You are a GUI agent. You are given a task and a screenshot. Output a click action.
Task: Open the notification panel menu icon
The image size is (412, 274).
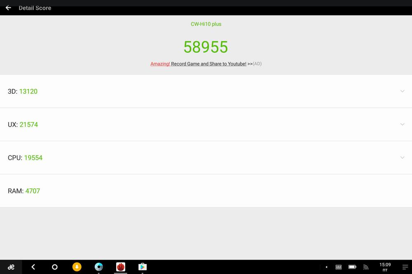coord(405,267)
